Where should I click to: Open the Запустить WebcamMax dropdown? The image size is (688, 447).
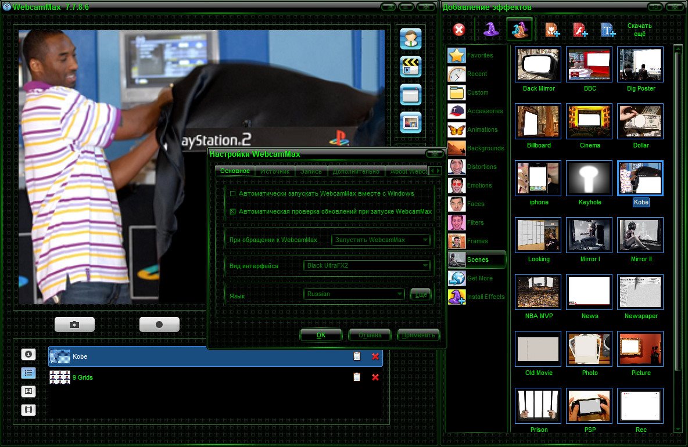[381, 240]
